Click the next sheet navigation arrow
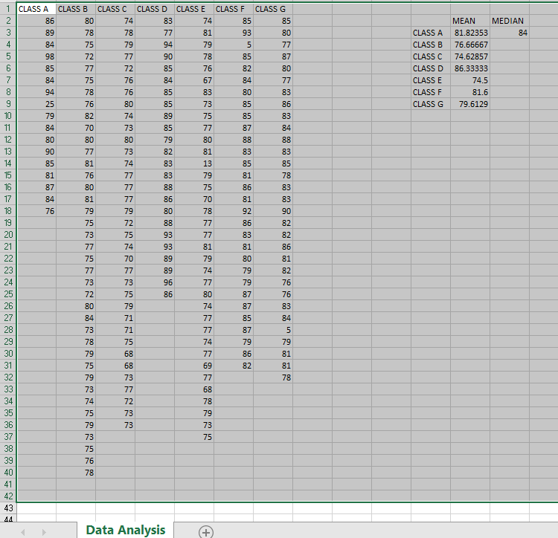The image size is (558, 538). coord(44,532)
